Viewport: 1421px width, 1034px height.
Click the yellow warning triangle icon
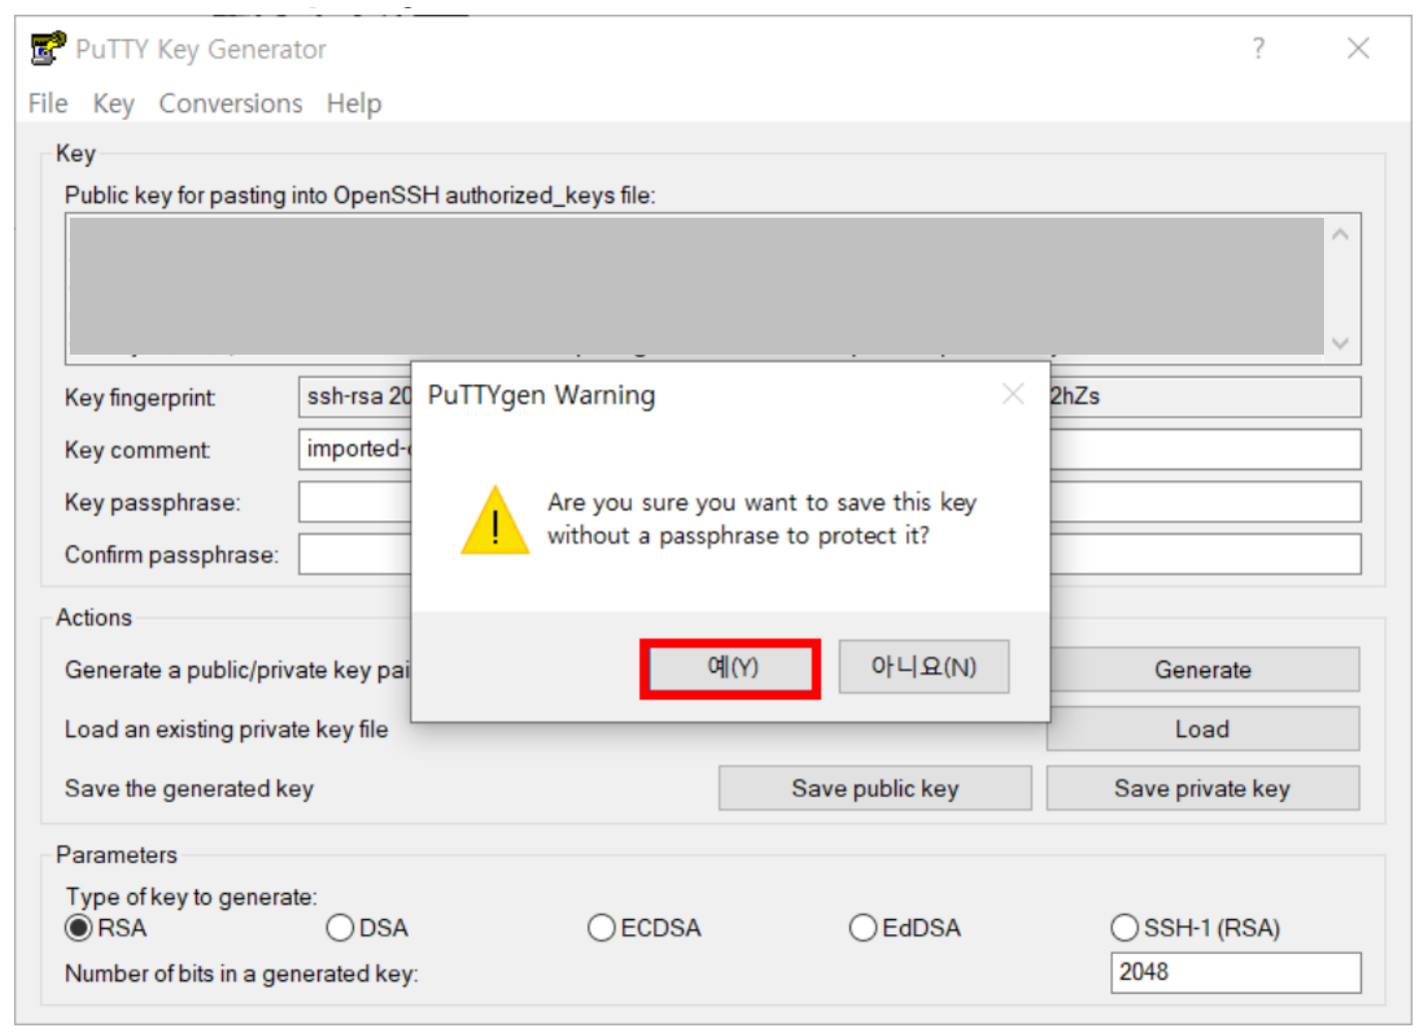point(495,520)
